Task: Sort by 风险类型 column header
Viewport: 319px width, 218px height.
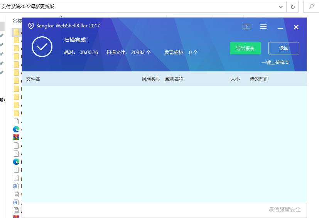Action: (x=151, y=79)
